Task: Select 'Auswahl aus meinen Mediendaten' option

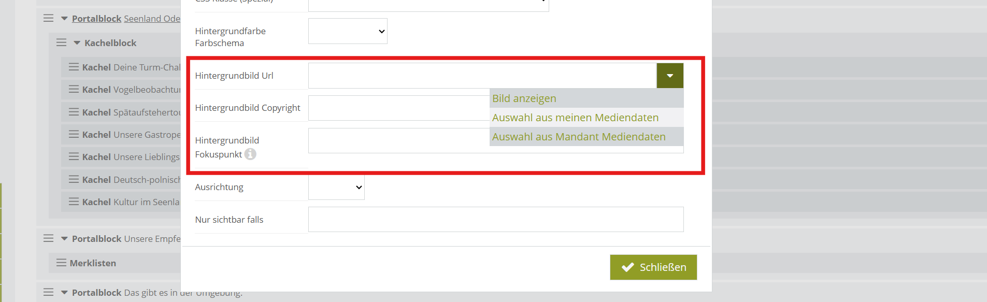Action: (575, 118)
